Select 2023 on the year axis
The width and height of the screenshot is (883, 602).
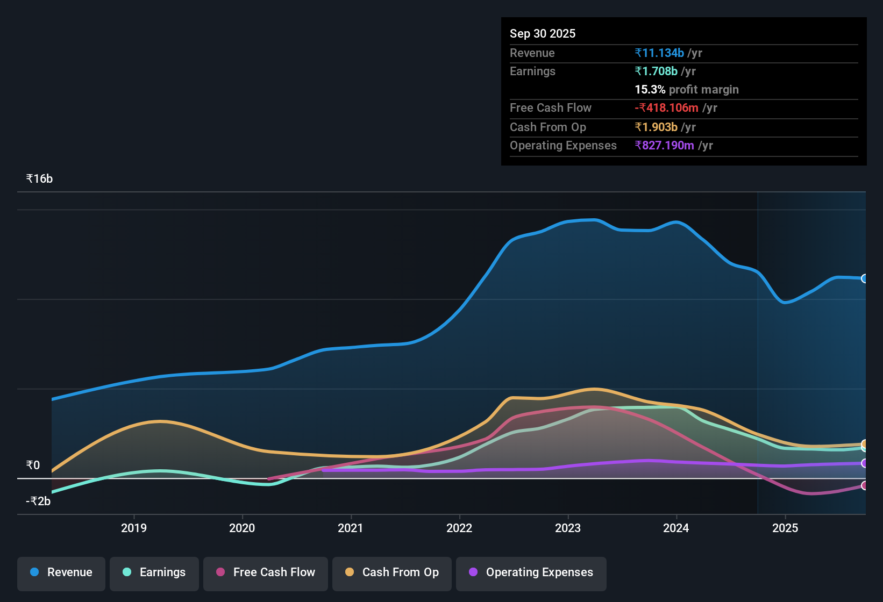click(568, 528)
